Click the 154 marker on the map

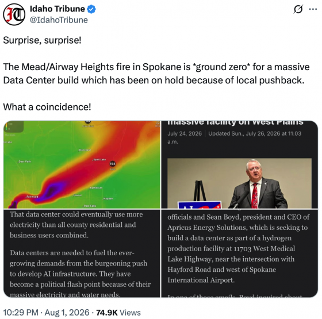click(112, 164)
